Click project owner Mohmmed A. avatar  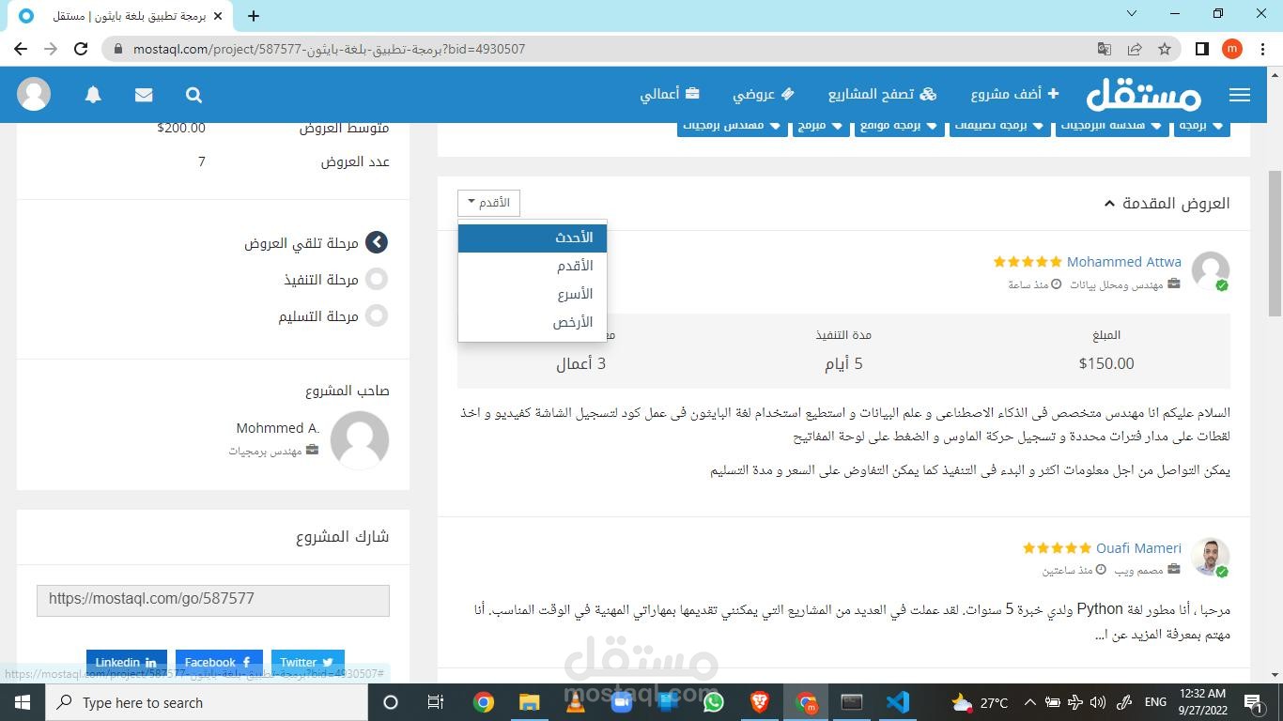tap(360, 439)
